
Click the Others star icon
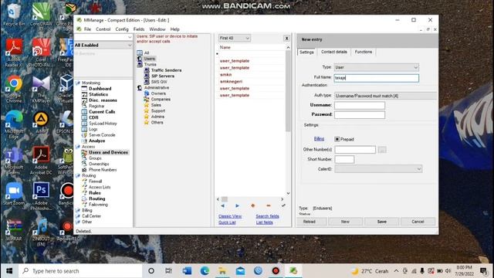click(x=147, y=122)
